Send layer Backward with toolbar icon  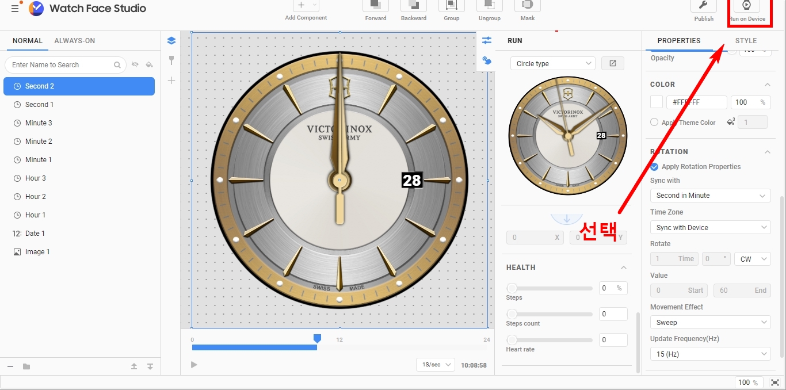pyautogui.click(x=413, y=5)
